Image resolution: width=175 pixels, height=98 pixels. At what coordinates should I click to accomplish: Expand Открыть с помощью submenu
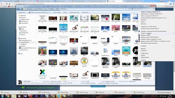point(156,33)
